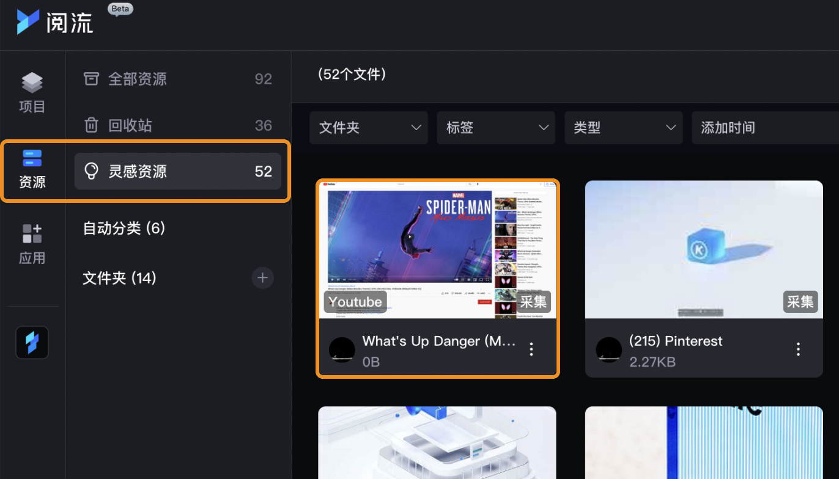Expand the 文件夹 filter dropdown
This screenshot has width=839, height=479.
pyautogui.click(x=369, y=128)
